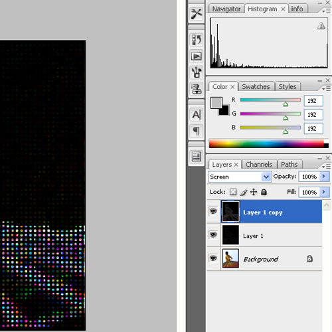Select the Layer 1 thumbnail
Screen dimensions: 332x332
(x=230, y=235)
